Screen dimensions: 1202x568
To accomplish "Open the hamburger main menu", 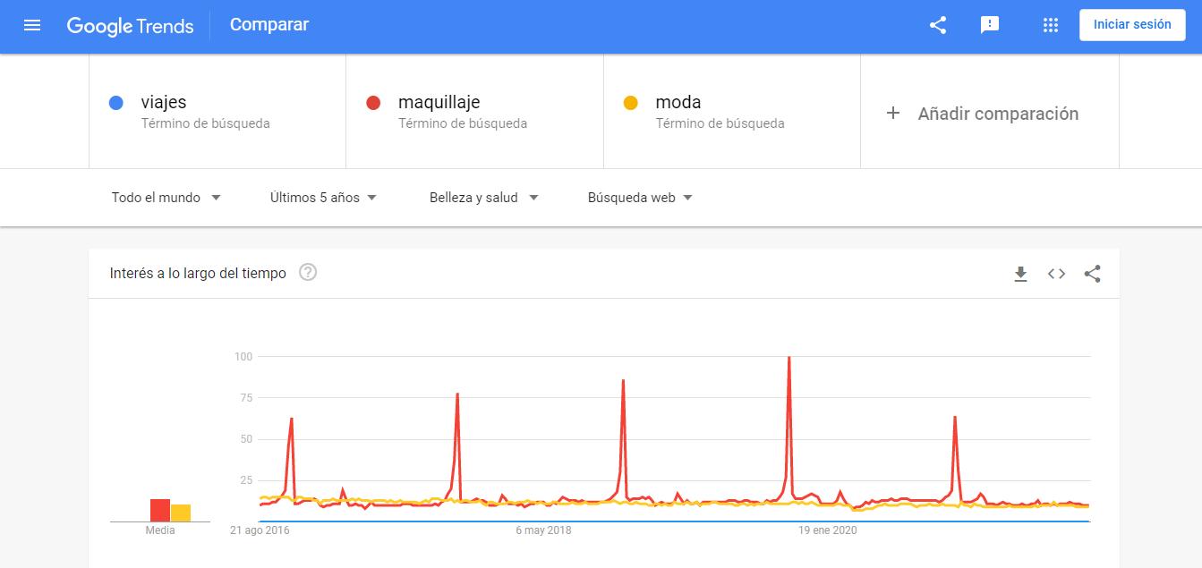I will tap(32, 25).
